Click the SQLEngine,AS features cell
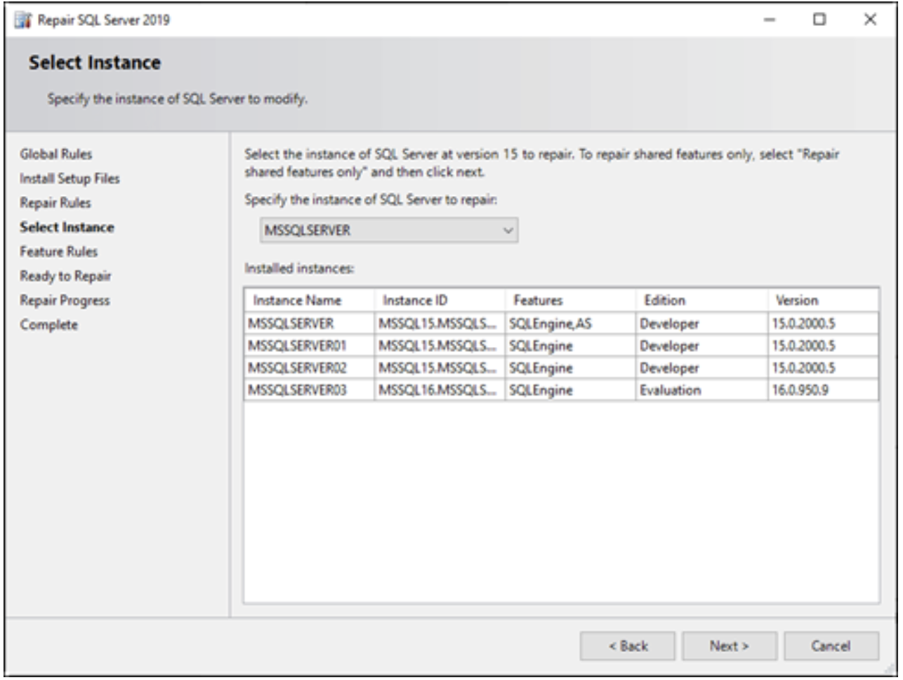The width and height of the screenshot is (903, 680). [570, 324]
